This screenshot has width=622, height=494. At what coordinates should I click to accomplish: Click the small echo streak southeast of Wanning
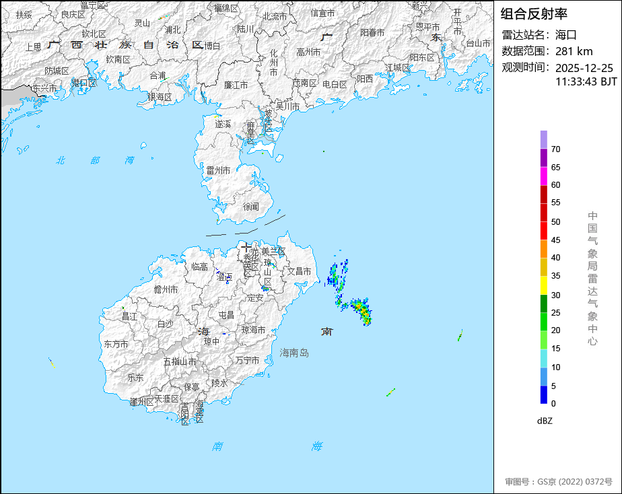(x=390, y=392)
